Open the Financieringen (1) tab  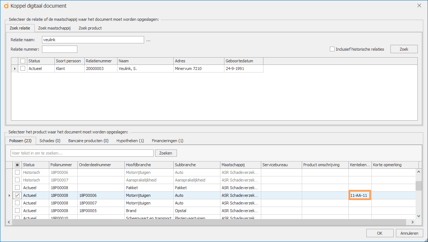[x=167, y=141]
